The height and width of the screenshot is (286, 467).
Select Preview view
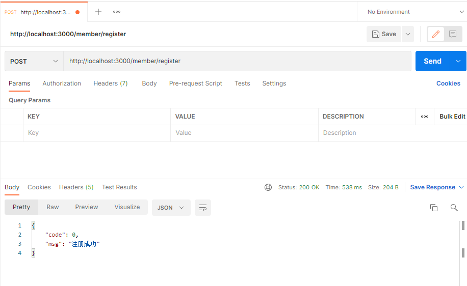[x=87, y=207]
